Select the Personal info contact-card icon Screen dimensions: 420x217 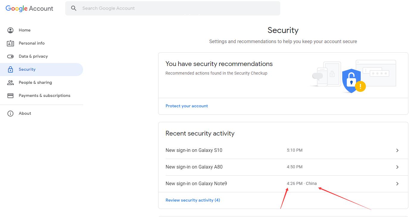point(10,43)
